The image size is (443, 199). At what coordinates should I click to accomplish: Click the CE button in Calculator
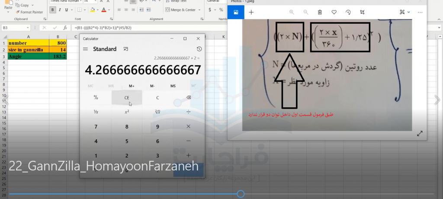point(127,97)
